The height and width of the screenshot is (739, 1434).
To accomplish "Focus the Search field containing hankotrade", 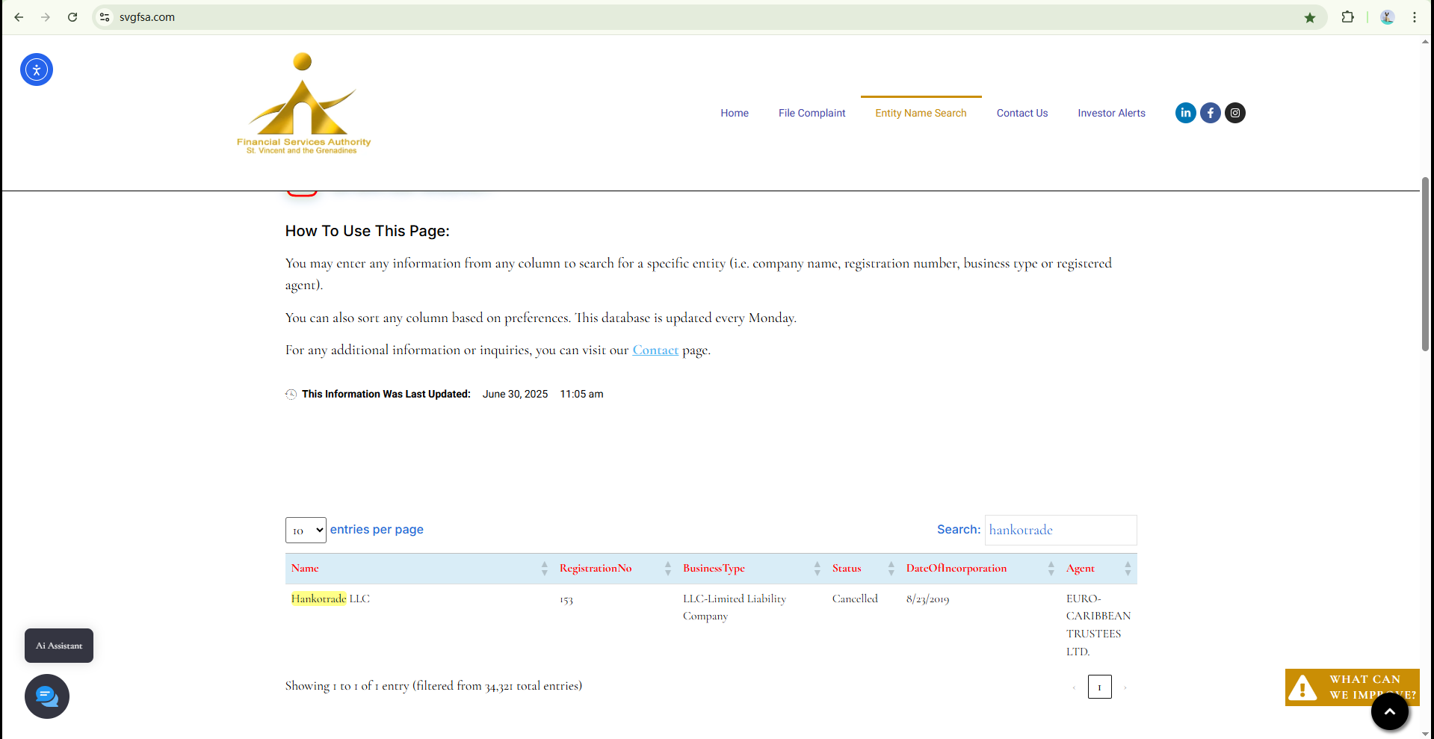I will [1060, 530].
